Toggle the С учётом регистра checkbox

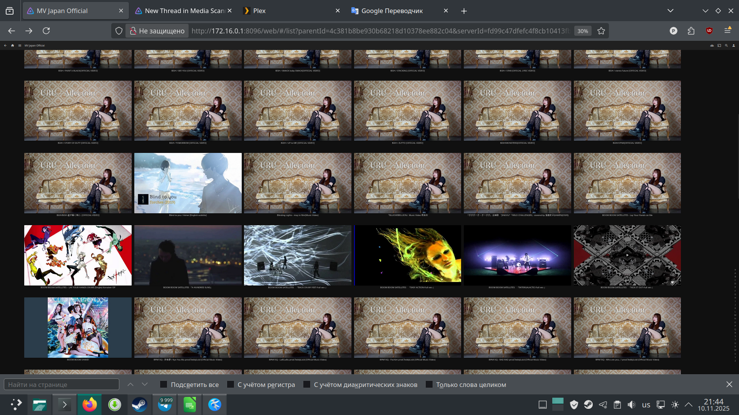coord(231,385)
